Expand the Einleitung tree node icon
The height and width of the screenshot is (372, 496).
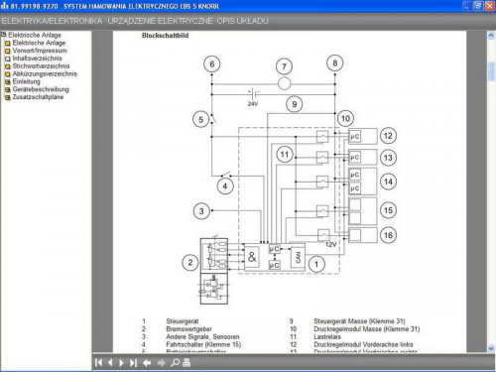click(x=8, y=81)
